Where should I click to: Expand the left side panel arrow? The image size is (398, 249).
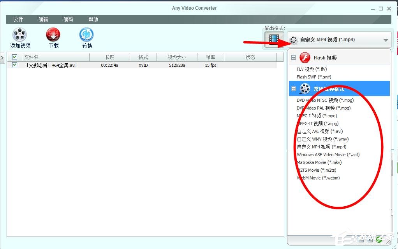2,57
